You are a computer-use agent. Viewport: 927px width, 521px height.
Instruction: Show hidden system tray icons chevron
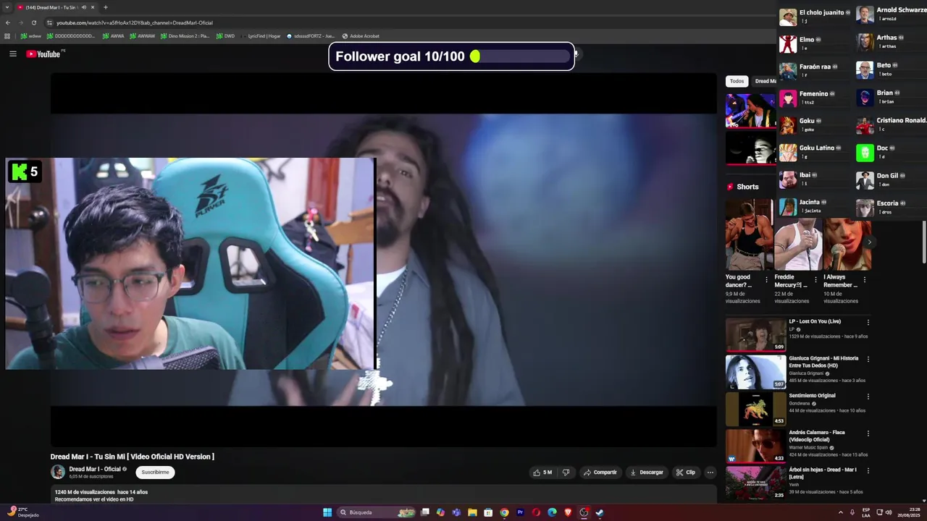[841, 512]
